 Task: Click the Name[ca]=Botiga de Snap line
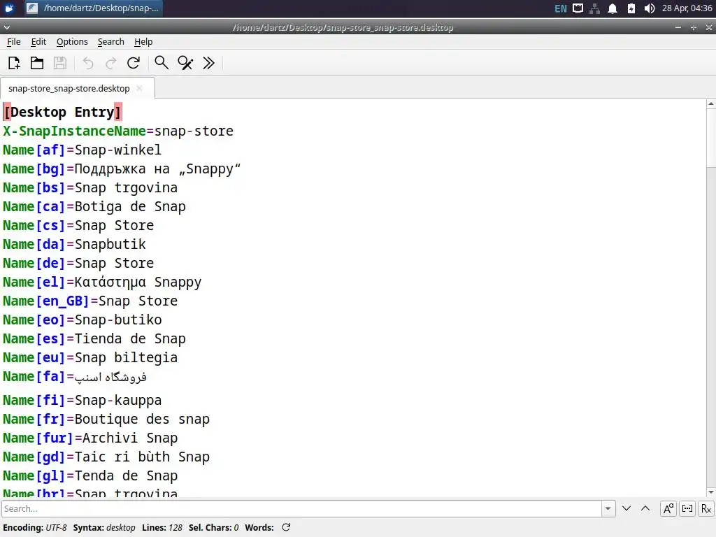tap(94, 206)
